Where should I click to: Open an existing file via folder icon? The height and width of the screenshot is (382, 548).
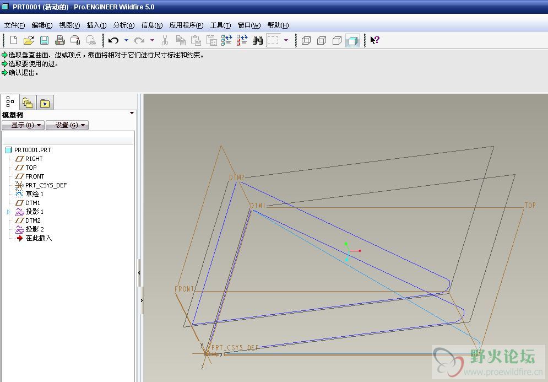point(29,41)
